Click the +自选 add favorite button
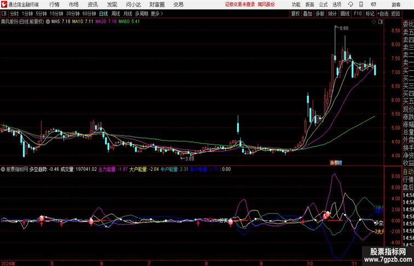The width and height of the screenshot is (414, 266). (383, 14)
